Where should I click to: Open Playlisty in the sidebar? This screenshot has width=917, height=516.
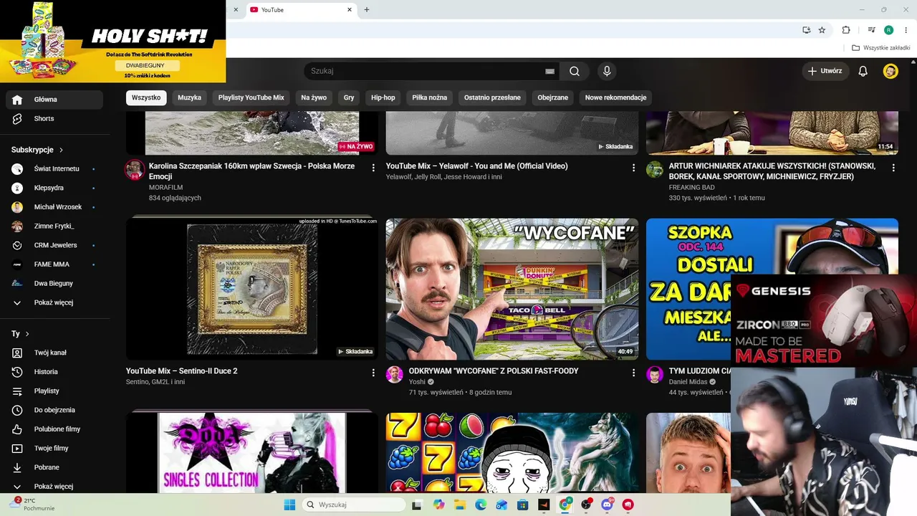pyautogui.click(x=54, y=391)
